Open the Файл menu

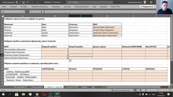pyautogui.click(x=4, y=6)
